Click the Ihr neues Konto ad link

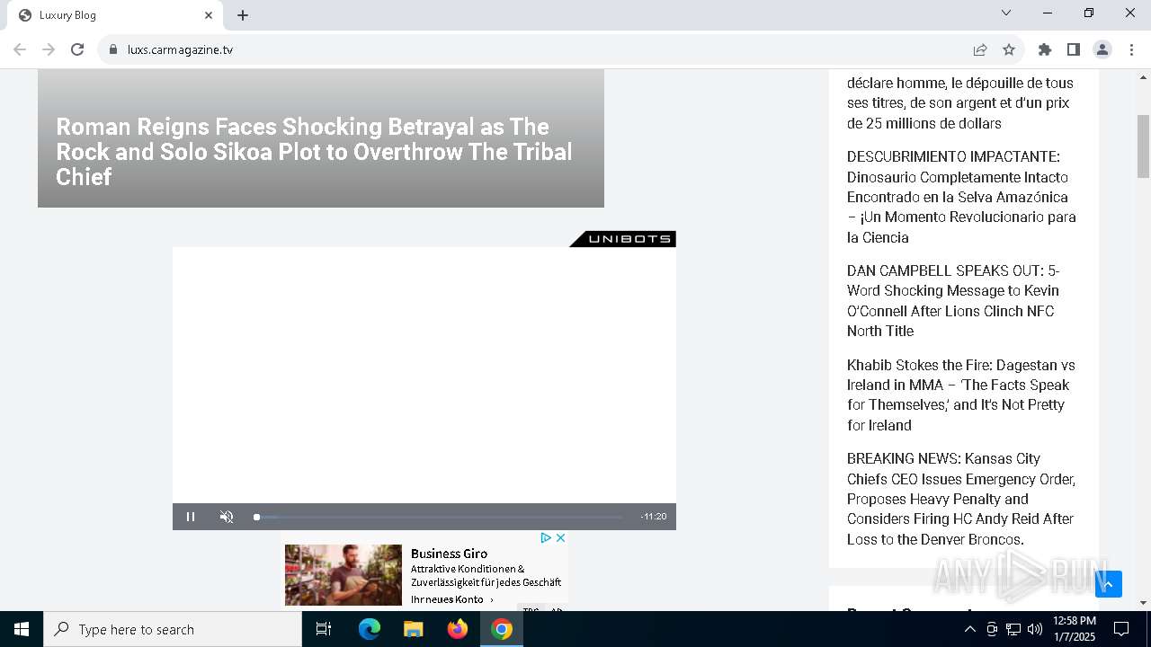click(x=452, y=599)
